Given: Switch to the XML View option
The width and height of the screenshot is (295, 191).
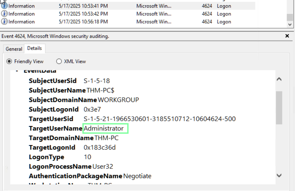Looking at the screenshot, I should pyautogui.click(x=59, y=61).
